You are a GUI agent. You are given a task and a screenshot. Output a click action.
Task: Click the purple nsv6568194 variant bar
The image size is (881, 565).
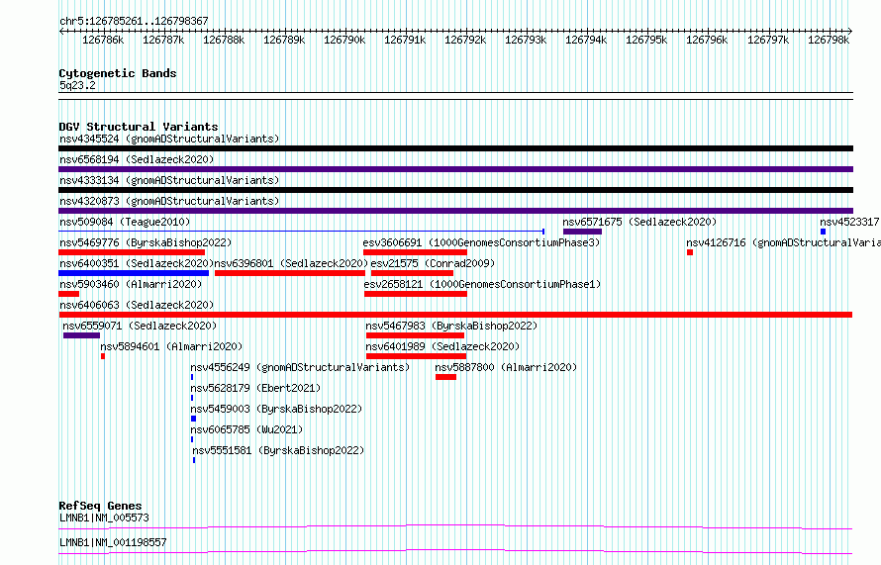coord(455,169)
